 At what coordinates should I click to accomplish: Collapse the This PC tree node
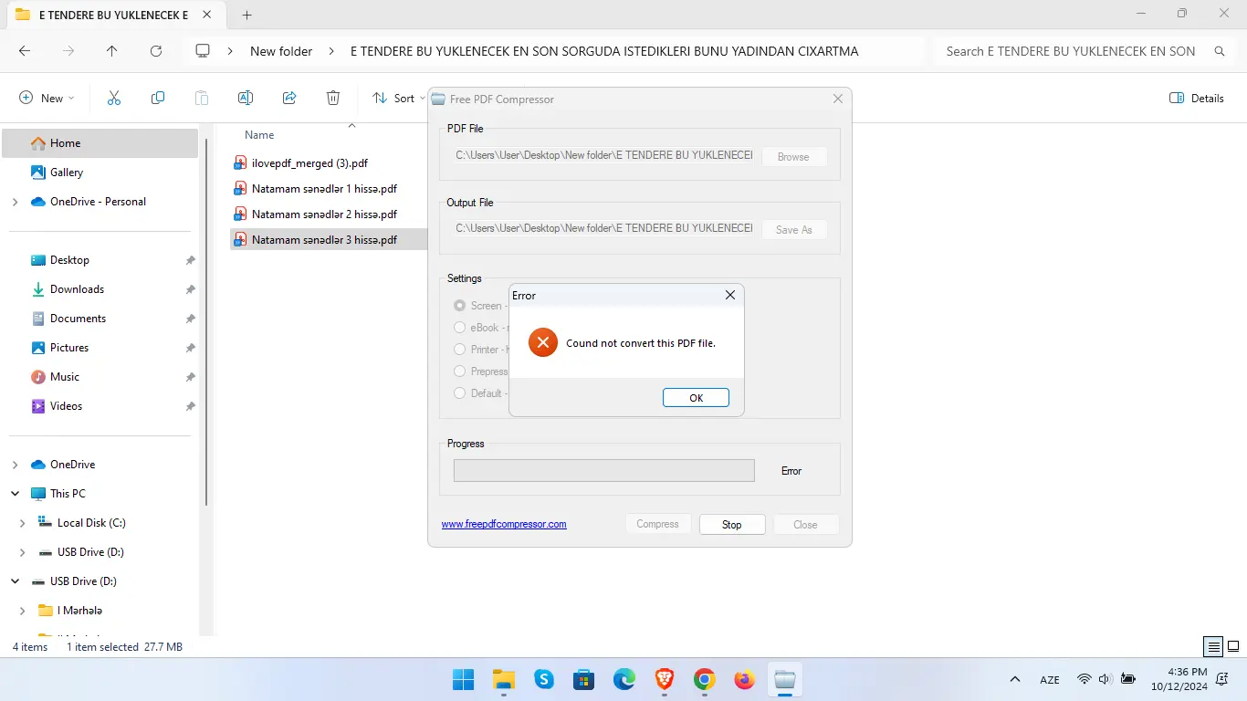click(15, 494)
